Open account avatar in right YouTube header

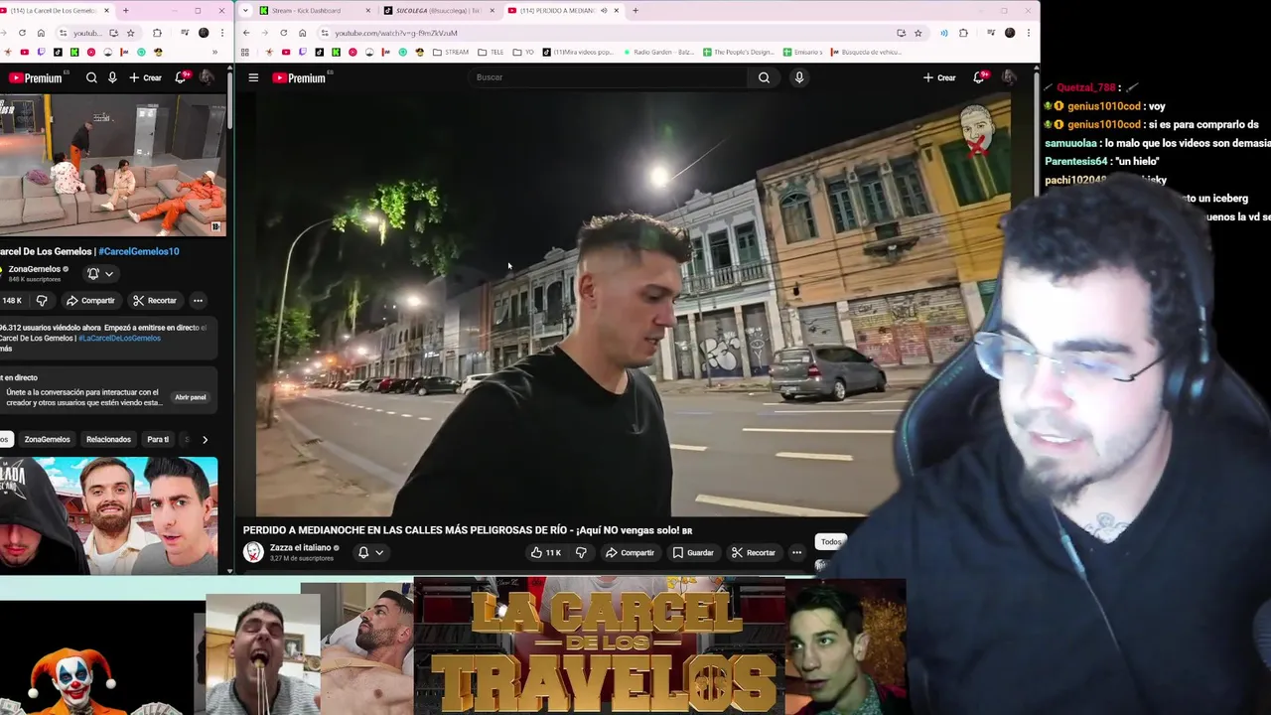1009,77
